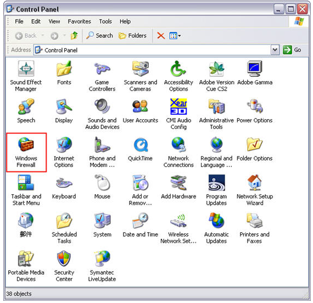This screenshot has height=303, width=313.
Task: Open Security Center
Action: click(x=64, y=266)
